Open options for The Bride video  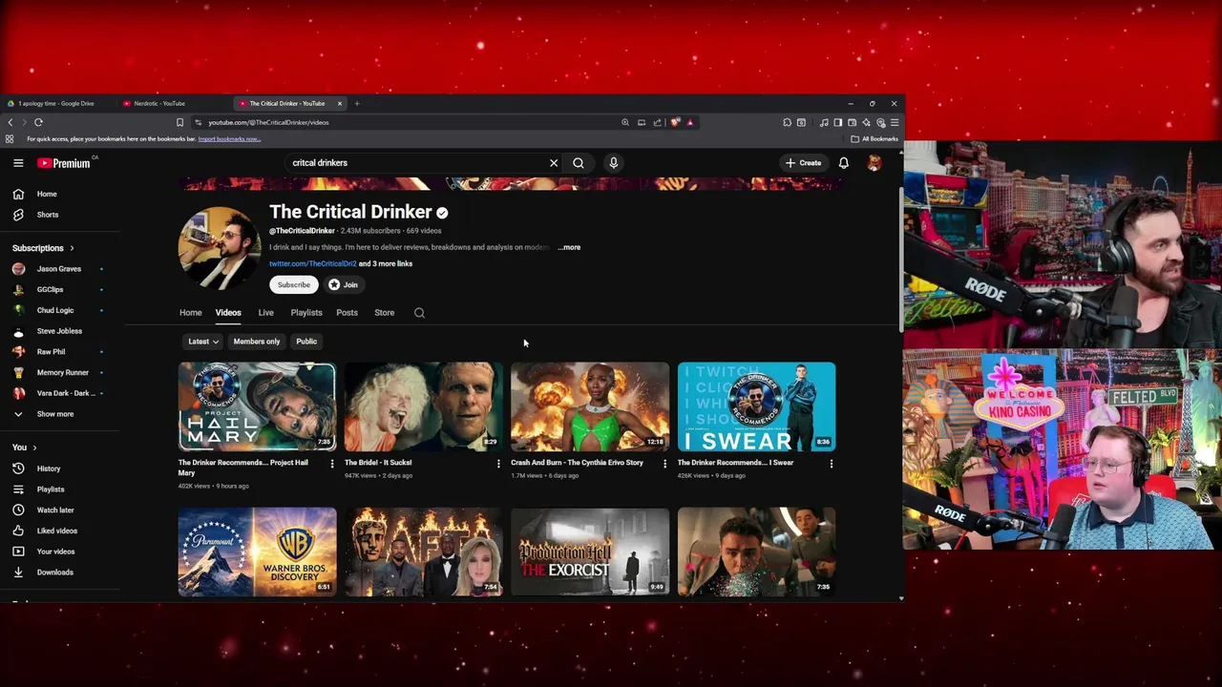click(498, 464)
